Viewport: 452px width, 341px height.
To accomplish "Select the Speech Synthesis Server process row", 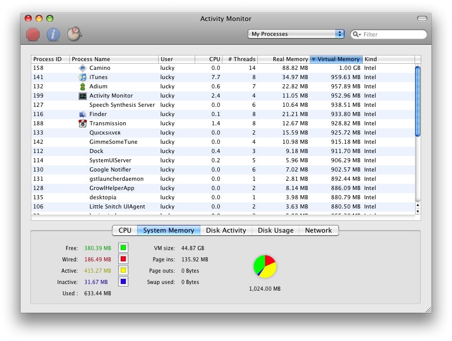I will 223,105.
